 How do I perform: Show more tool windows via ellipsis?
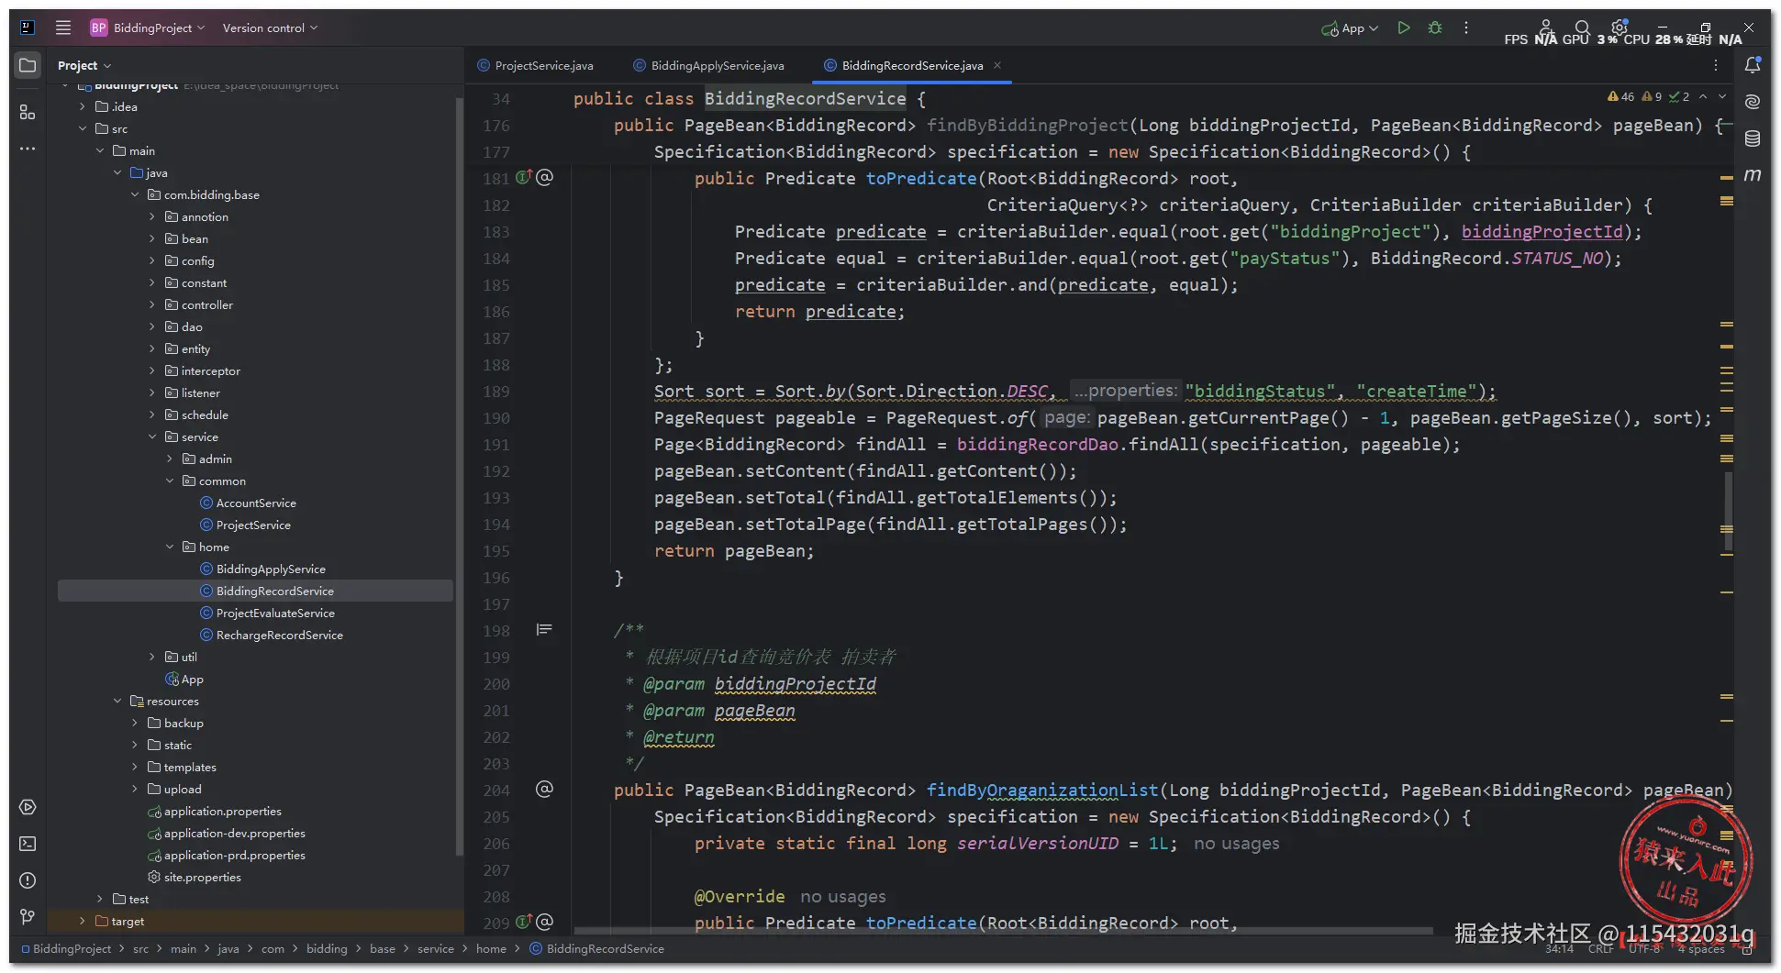[x=28, y=148]
